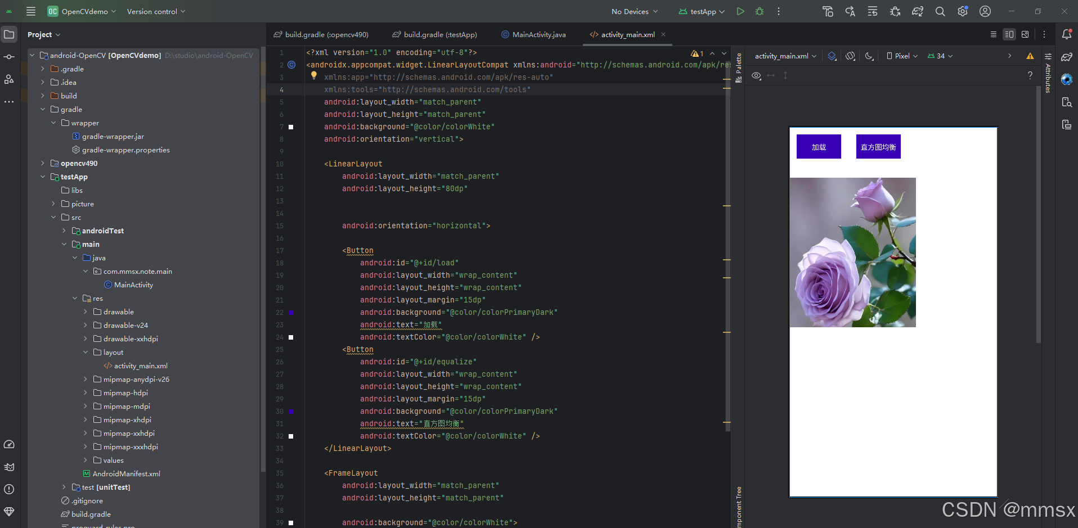Viewport: 1078px width, 528px height.
Task: Open the API level 34 dropdown
Action: pos(940,56)
